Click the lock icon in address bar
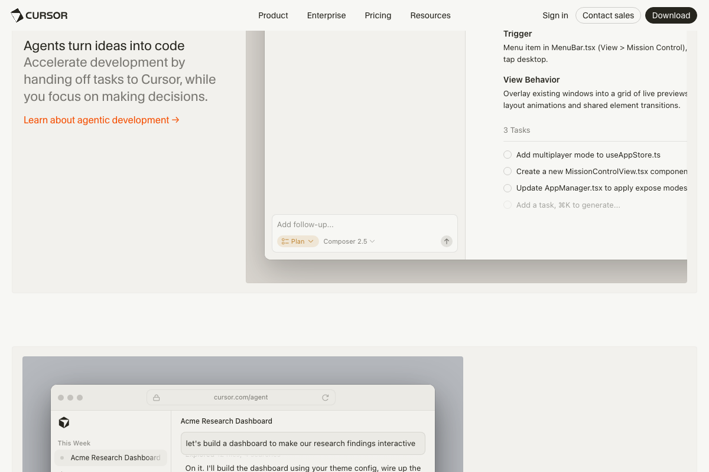The height and width of the screenshot is (472, 709). click(x=157, y=398)
